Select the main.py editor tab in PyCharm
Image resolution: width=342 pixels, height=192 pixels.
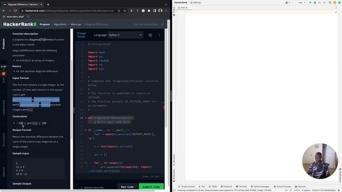click(x=184, y=7)
